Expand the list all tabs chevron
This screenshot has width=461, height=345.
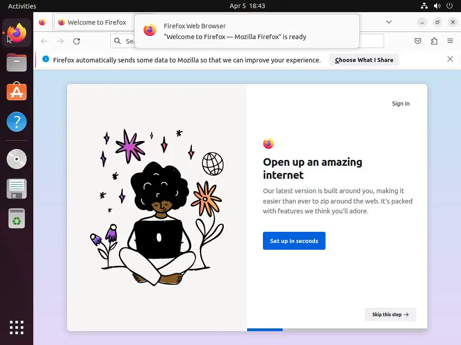point(389,22)
